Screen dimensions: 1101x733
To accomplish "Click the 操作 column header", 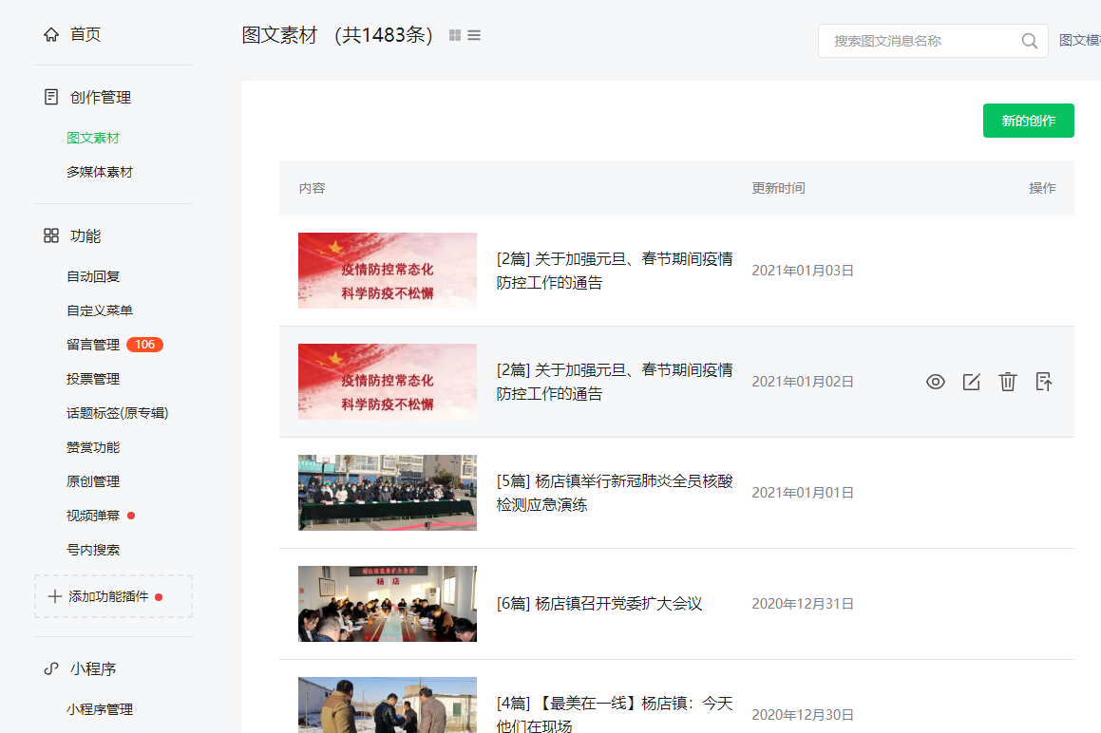I will click(x=1042, y=188).
